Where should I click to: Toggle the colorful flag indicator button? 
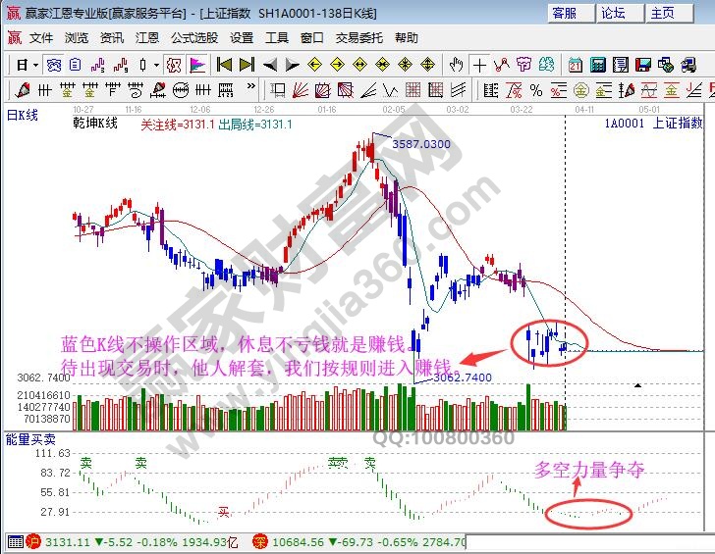(x=197, y=65)
